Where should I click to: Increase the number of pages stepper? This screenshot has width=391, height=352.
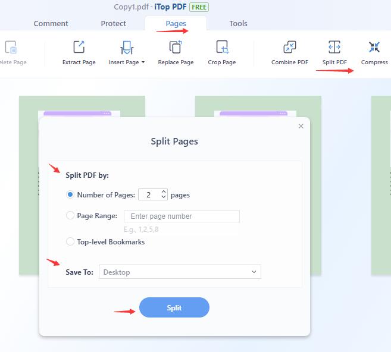(x=164, y=191)
